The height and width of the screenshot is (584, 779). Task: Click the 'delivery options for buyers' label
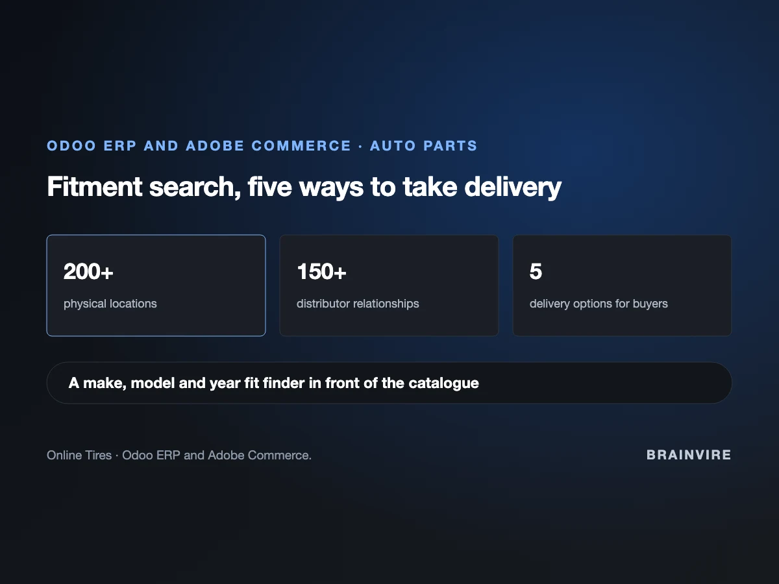point(599,304)
